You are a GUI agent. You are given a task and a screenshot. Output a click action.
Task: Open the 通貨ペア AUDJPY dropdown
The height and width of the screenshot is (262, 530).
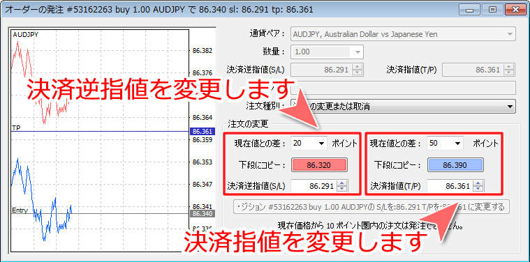point(403,34)
